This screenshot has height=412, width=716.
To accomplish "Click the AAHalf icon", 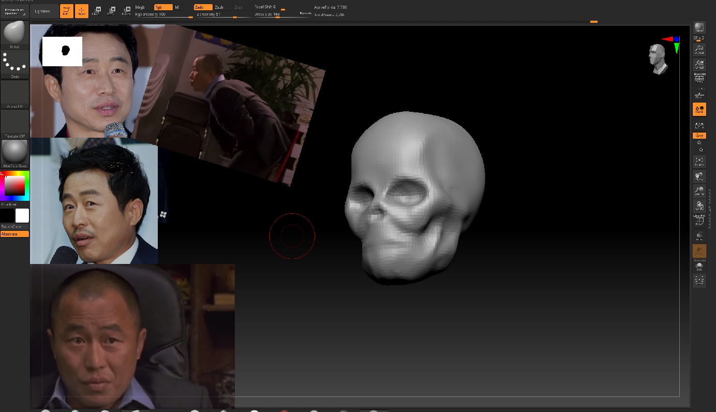I will click(699, 65).
